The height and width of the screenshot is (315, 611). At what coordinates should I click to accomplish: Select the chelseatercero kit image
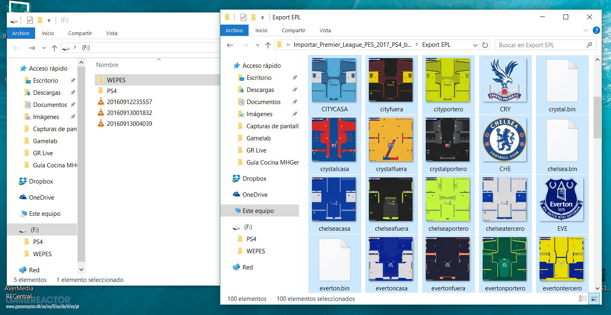[505, 200]
